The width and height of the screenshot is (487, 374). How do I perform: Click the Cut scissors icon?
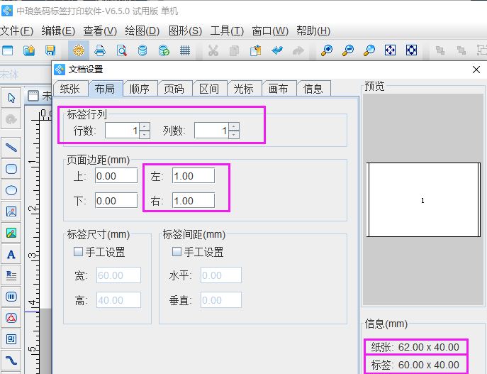pyautogui.click(x=213, y=50)
